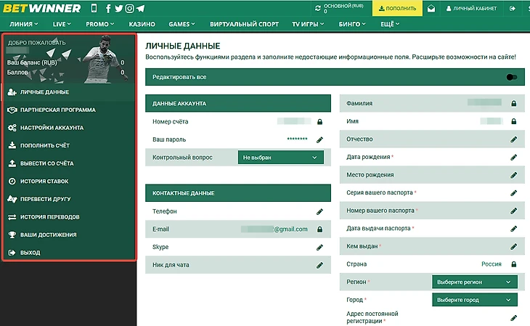Open Facebook icon in the header

109,9
